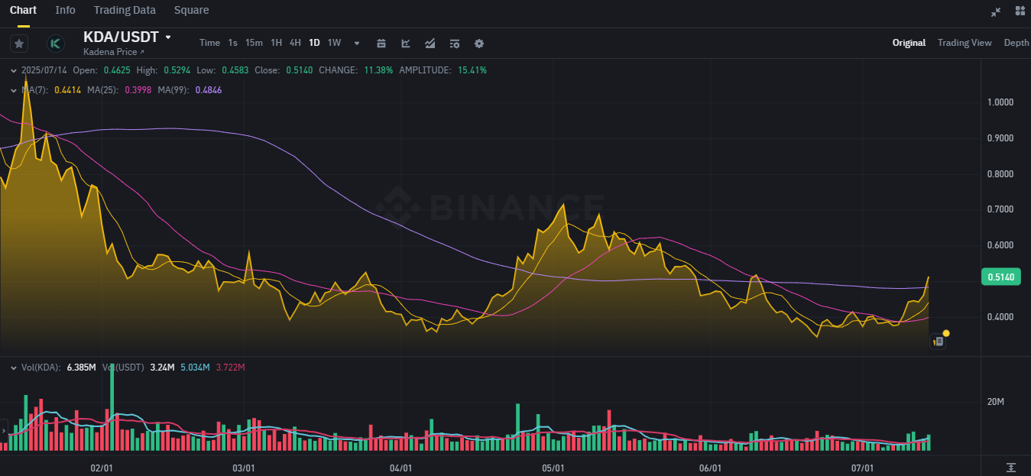Screen dimensions: 1031x476
Task: Open the Square tab
Action: pyautogui.click(x=191, y=10)
